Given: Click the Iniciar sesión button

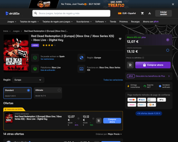Looking at the screenshot, I should click(163, 13).
